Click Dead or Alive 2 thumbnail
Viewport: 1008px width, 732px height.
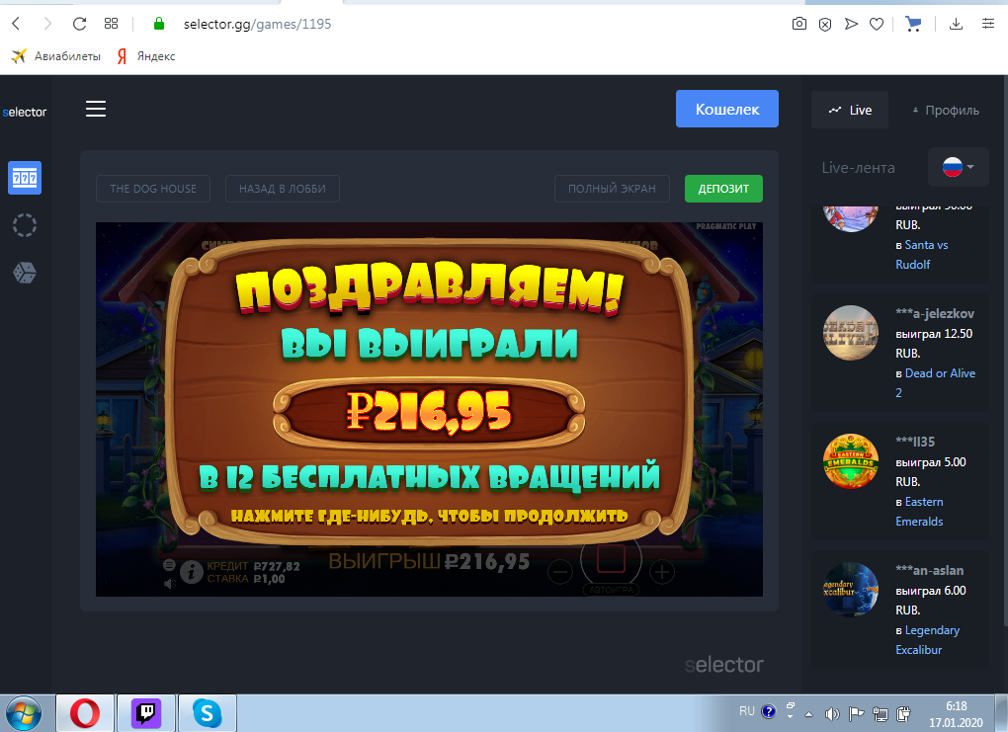tap(851, 333)
